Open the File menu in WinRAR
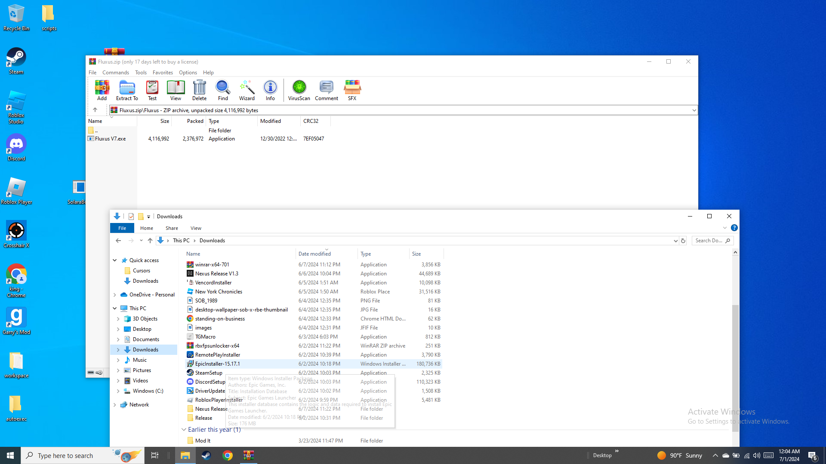Viewport: 826px width, 464px height. (x=92, y=73)
